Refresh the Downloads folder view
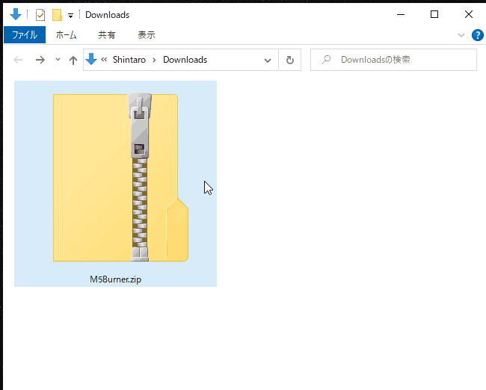Viewport: 486px width, 390px height. (x=290, y=60)
